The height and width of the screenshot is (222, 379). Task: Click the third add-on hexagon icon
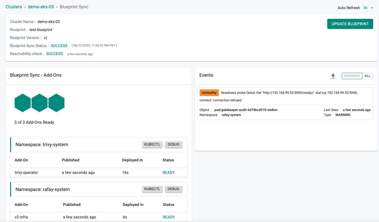[x=56, y=103]
